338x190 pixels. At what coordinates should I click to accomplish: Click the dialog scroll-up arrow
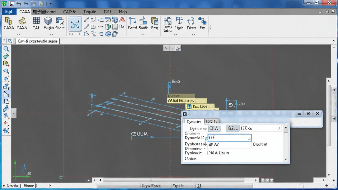(x=286, y=128)
